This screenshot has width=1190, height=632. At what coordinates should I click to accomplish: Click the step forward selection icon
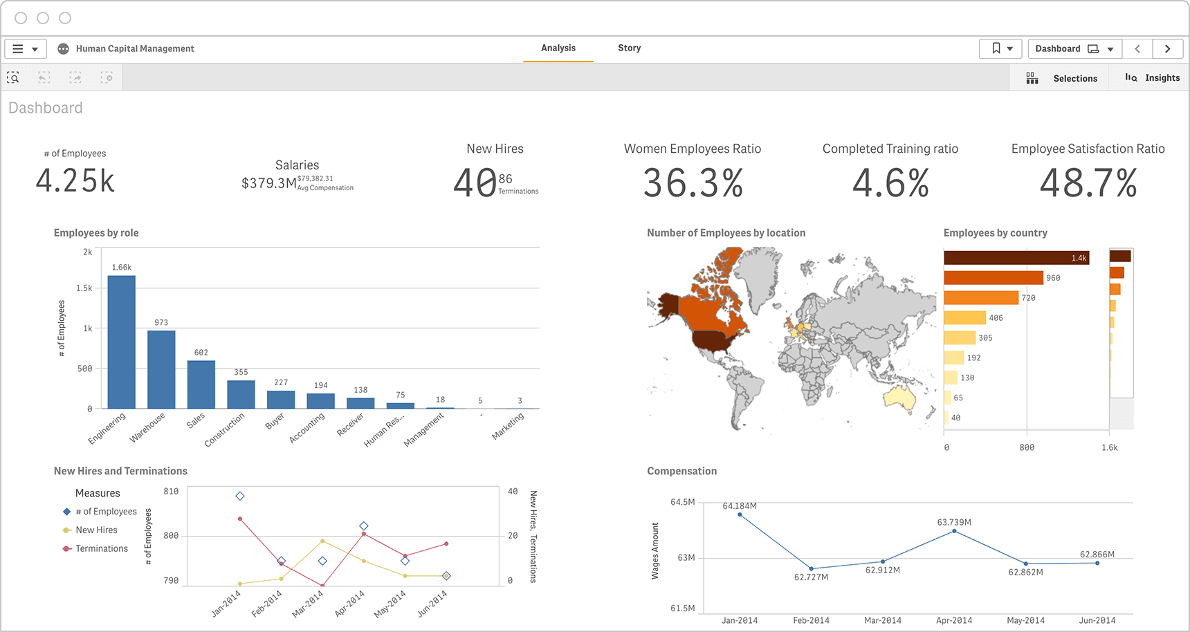(x=75, y=77)
